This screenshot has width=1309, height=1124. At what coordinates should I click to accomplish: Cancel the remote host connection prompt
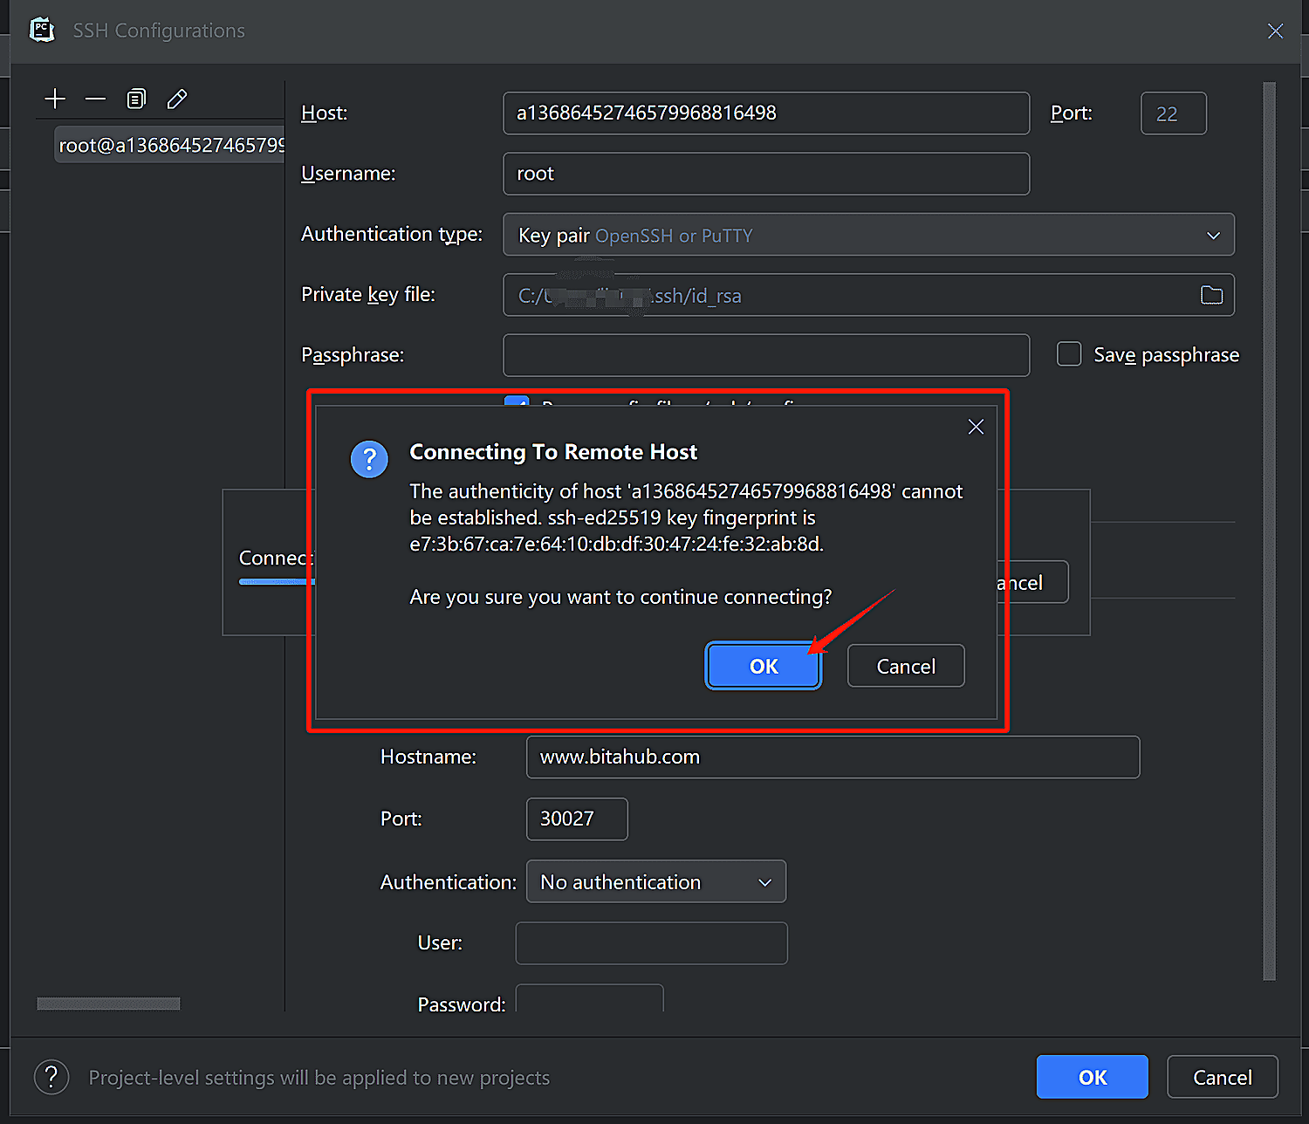coord(906,666)
